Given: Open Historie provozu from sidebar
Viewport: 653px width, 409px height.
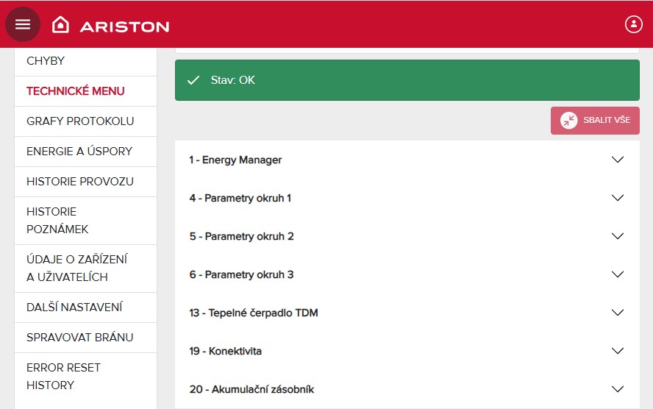Looking at the screenshot, I should pyautogui.click(x=80, y=182).
